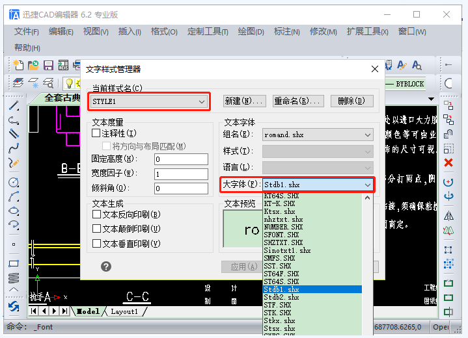Select NUMBER.SHX in the font list
This screenshot has width=468, height=338.
point(312,227)
